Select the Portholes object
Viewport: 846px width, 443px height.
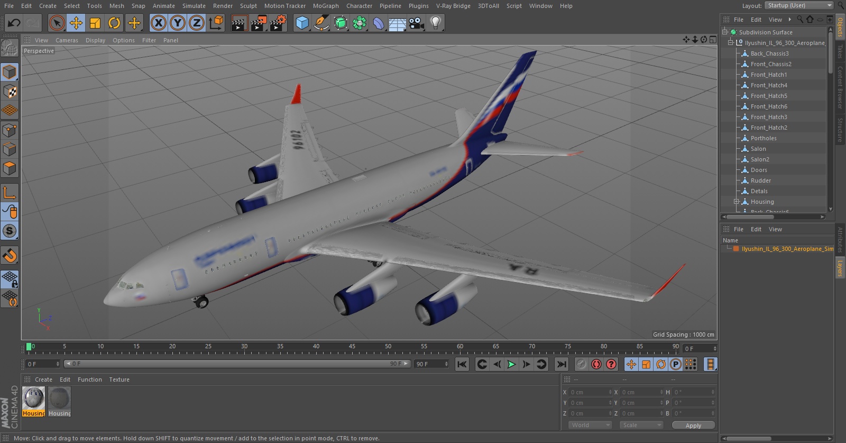764,138
